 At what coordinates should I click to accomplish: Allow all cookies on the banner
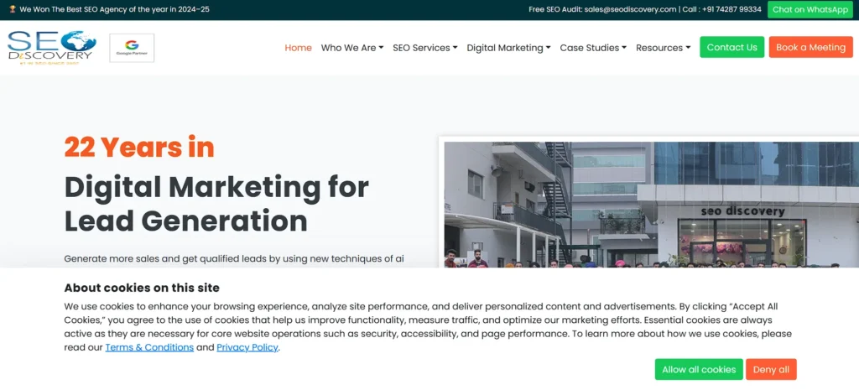point(699,369)
